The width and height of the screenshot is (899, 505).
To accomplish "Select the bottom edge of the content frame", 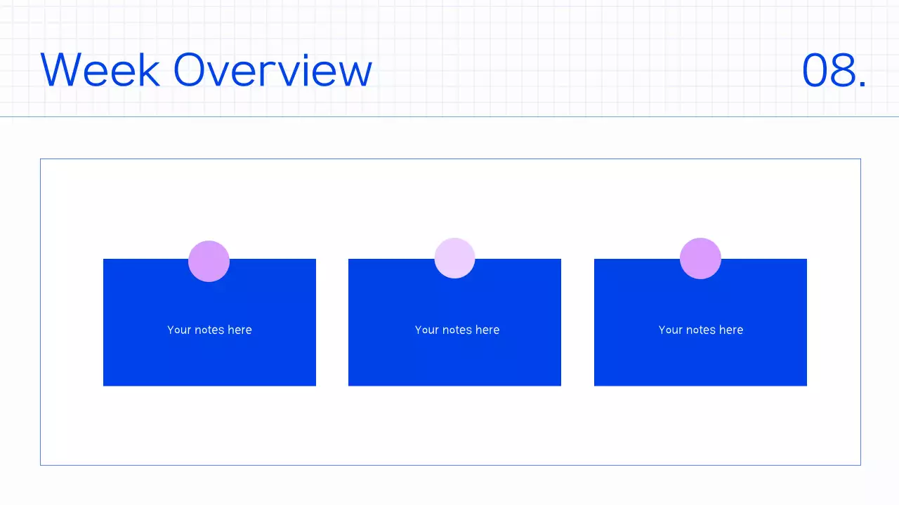I will point(449,464).
